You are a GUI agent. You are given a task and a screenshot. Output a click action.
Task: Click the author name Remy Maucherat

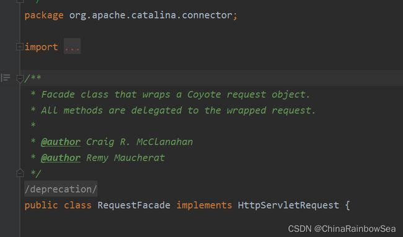[125, 158]
